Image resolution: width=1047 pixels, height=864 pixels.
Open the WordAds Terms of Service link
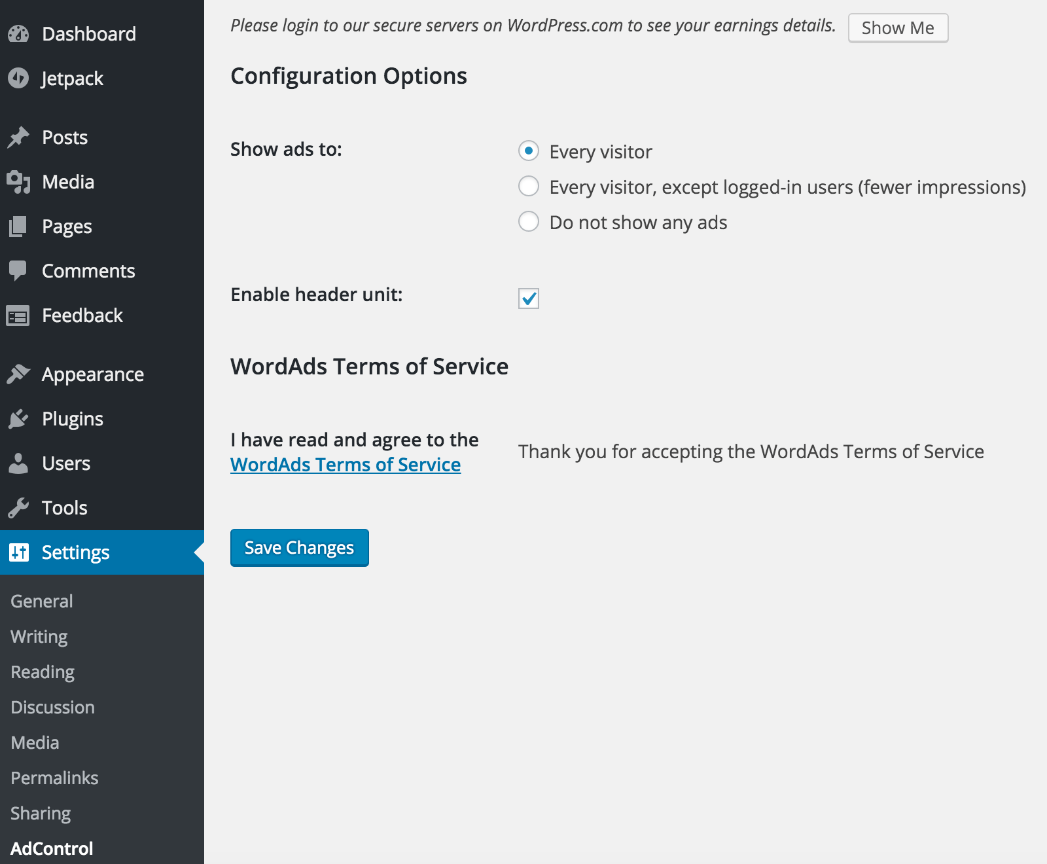346,465
